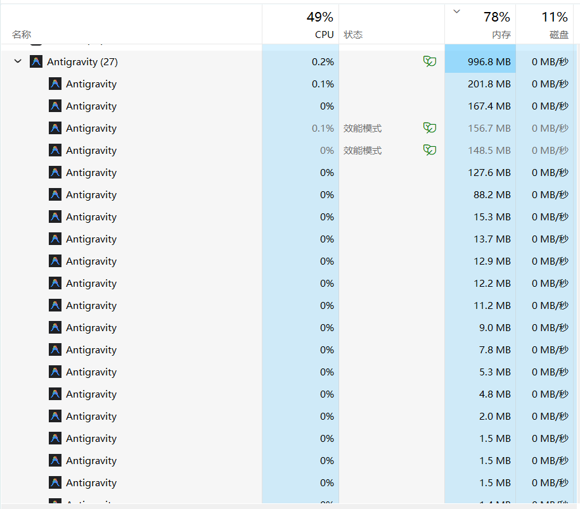Click the 13.7 MB memory value
580x509 pixels.
coord(492,239)
